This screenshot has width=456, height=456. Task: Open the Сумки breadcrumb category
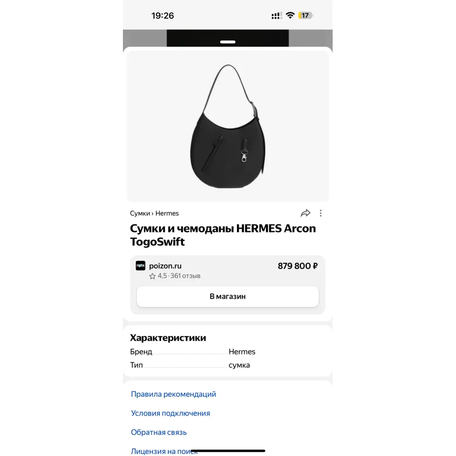[140, 213]
